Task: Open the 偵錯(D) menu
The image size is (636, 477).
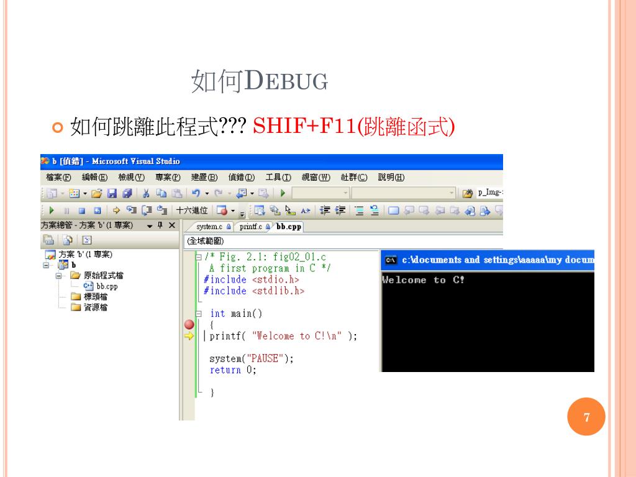Action: click(x=242, y=177)
